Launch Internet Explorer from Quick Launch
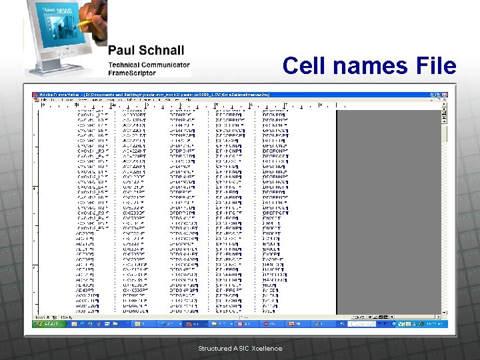Screen dimensions: 480x360 (x=83, y=324)
